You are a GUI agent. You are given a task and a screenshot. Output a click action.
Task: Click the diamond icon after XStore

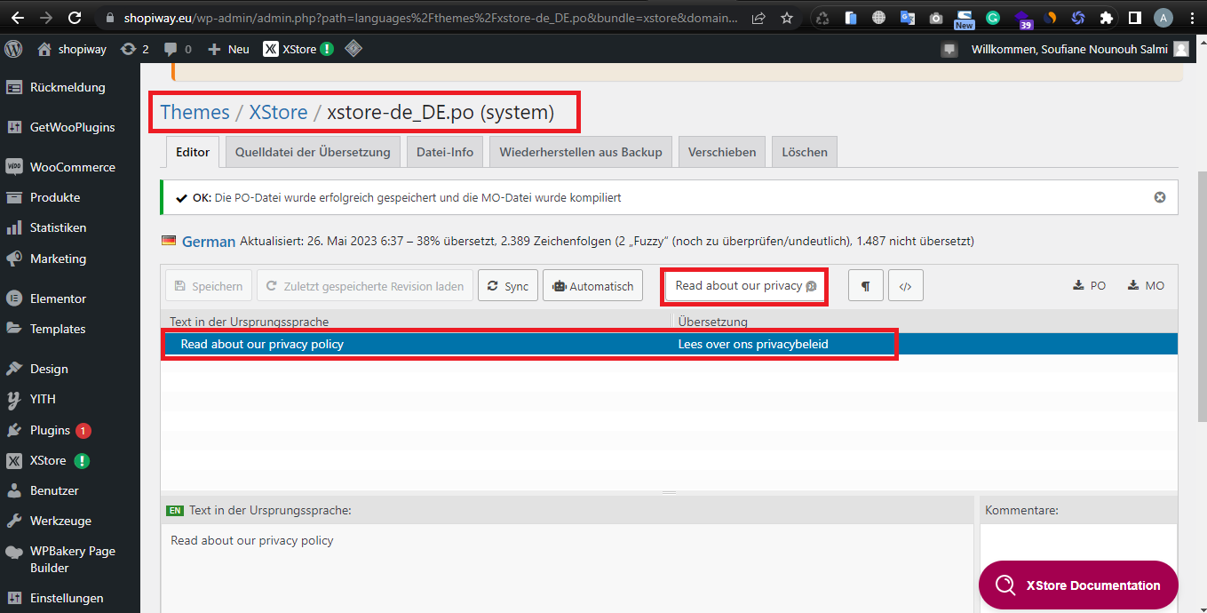pos(353,49)
